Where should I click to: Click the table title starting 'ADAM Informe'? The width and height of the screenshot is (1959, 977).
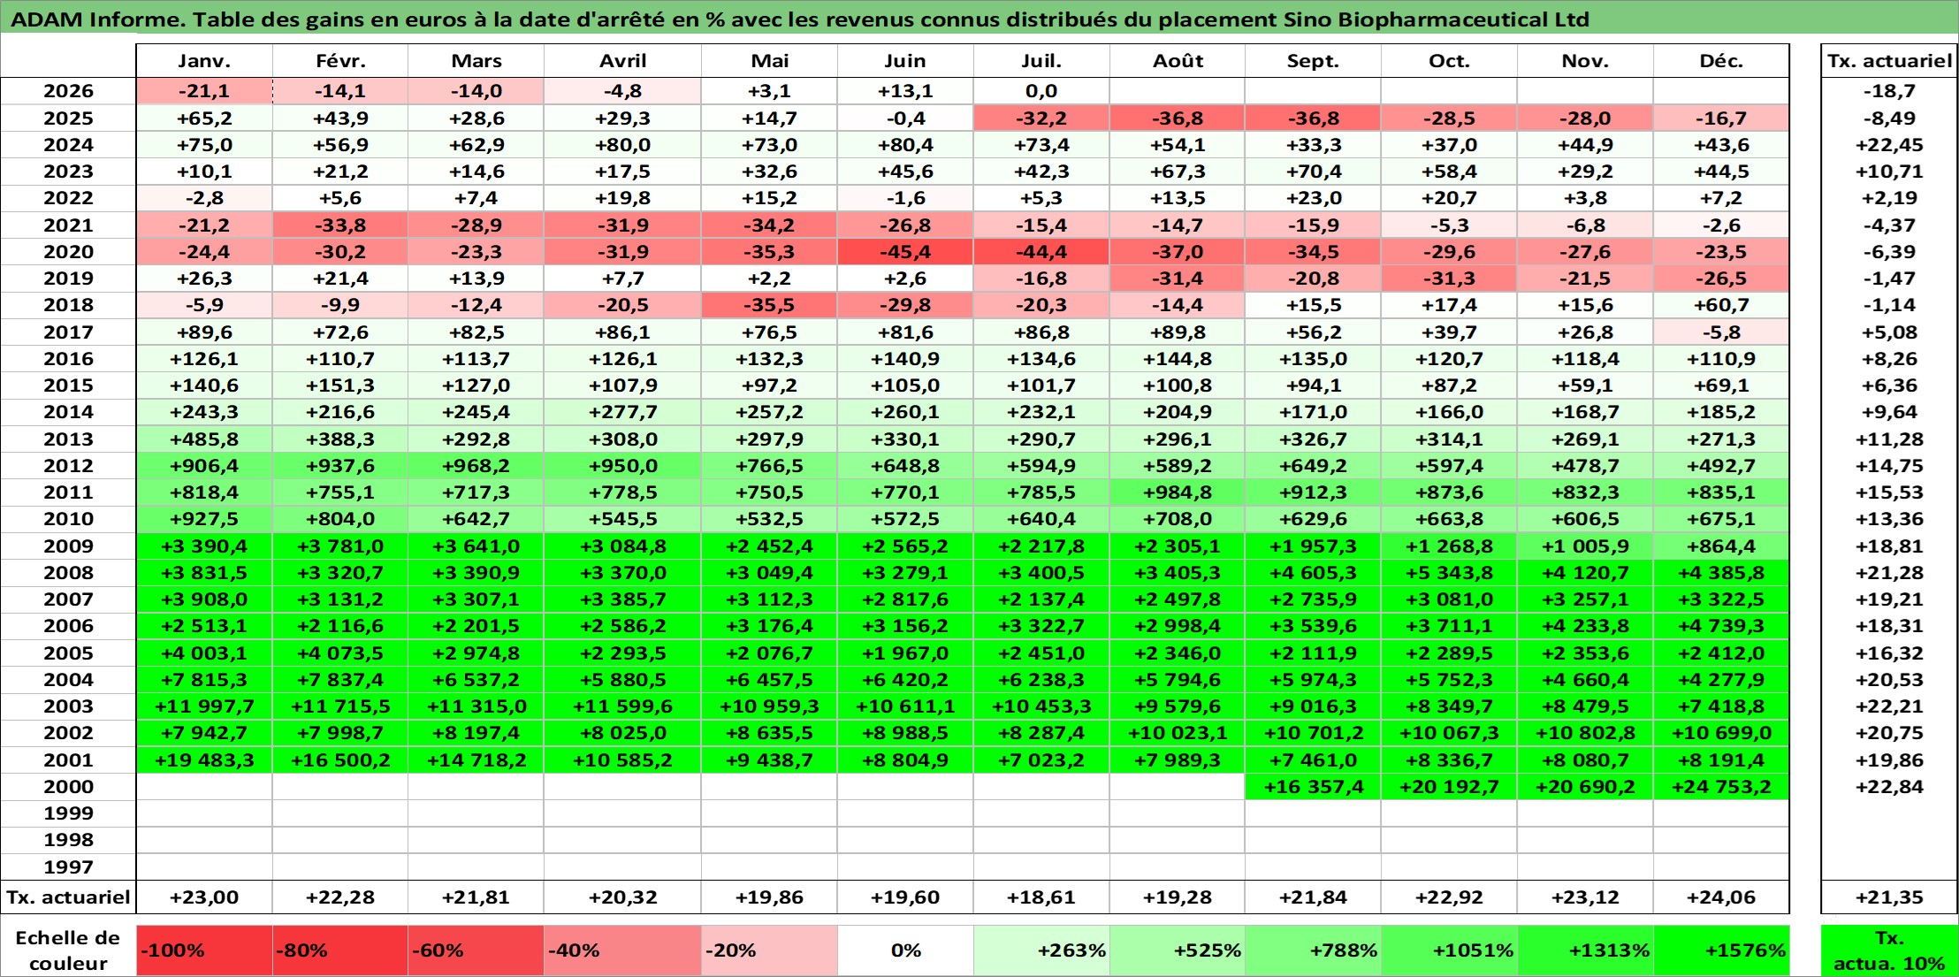click(x=800, y=19)
